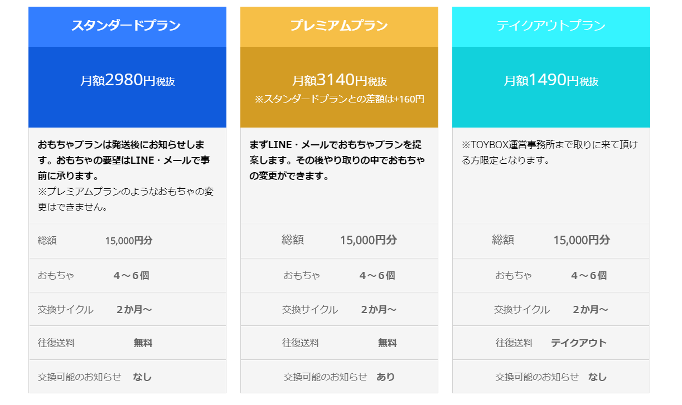The image size is (682, 405).
Task: Click the 月額2980円 price block
Action: 127,87
